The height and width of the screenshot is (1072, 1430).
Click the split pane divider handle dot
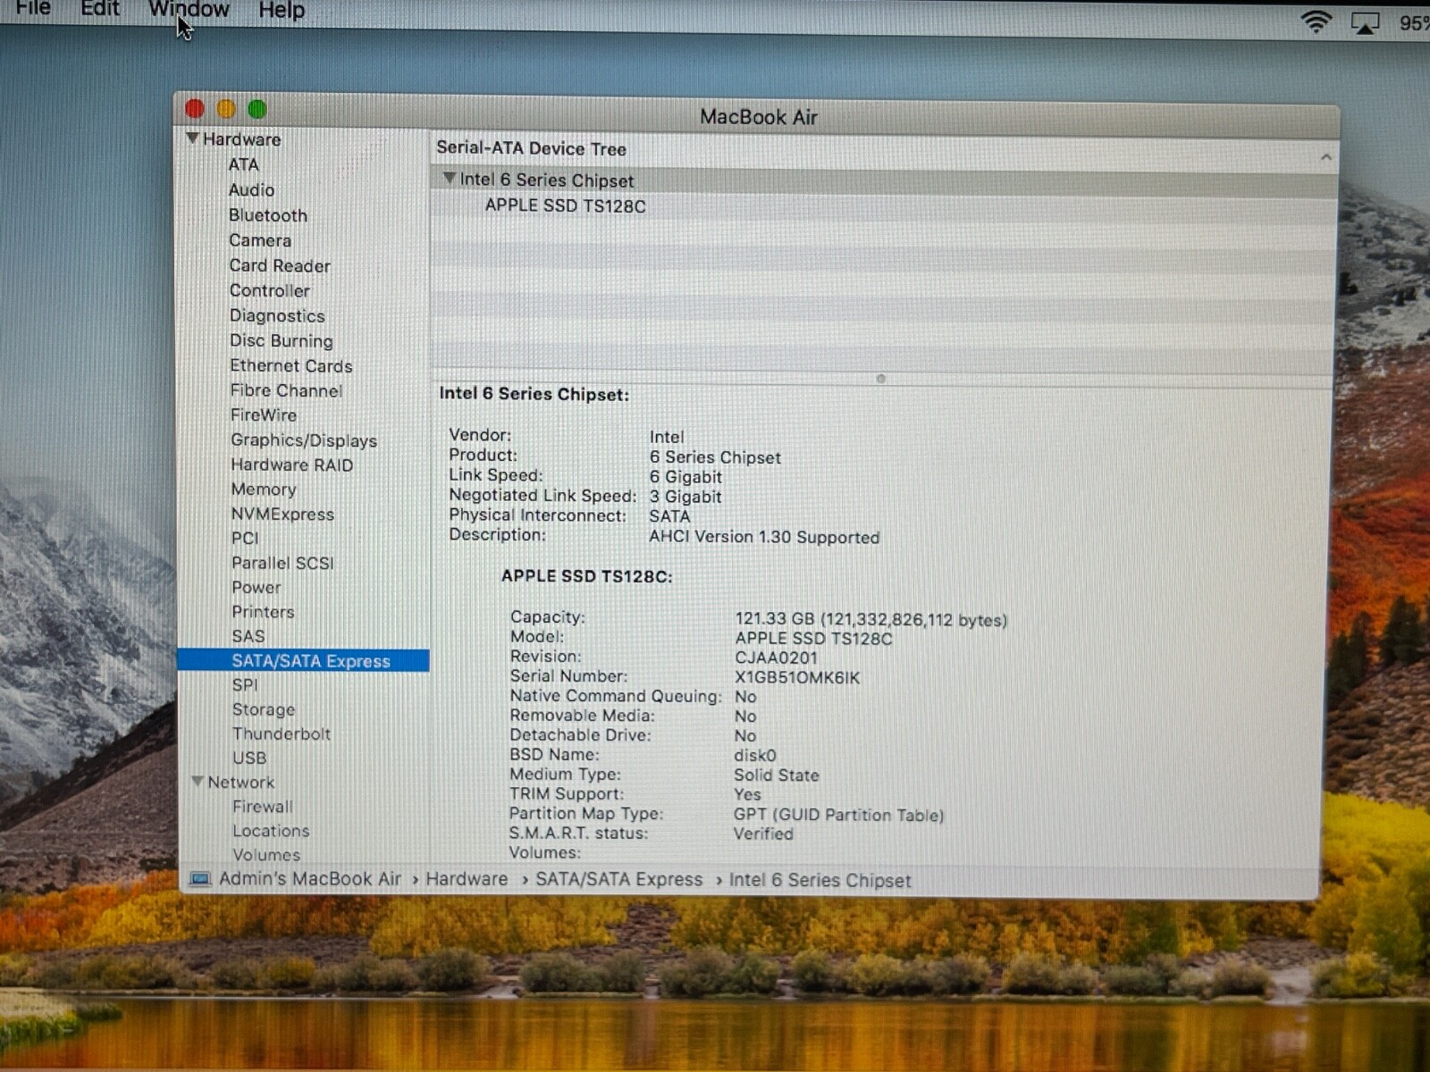[x=880, y=379]
